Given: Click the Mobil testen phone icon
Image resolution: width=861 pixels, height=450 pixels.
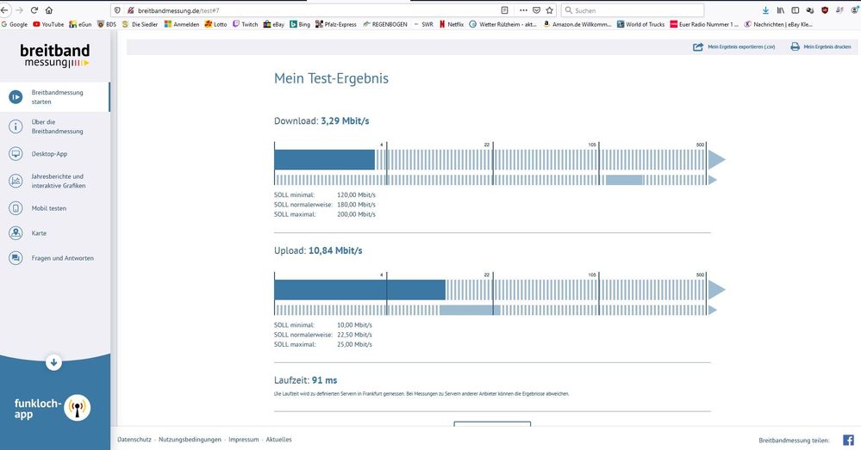Looking at the screenshot, I should [x=16, y=208].
